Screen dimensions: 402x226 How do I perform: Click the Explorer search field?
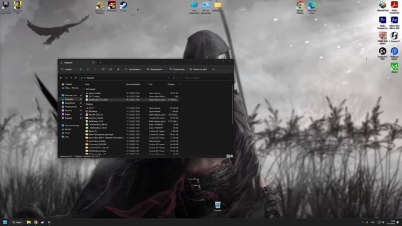point(205,78)
